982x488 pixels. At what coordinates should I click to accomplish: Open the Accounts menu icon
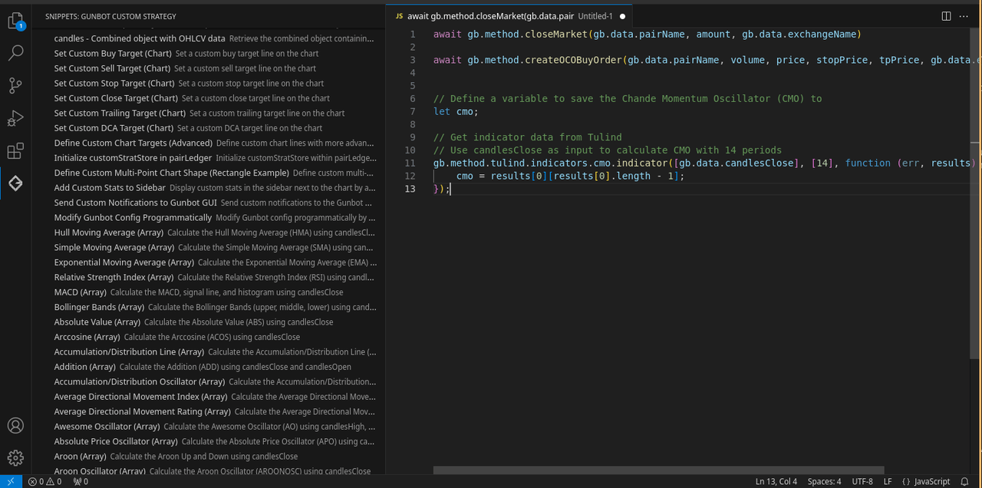[x=15, y=426]
